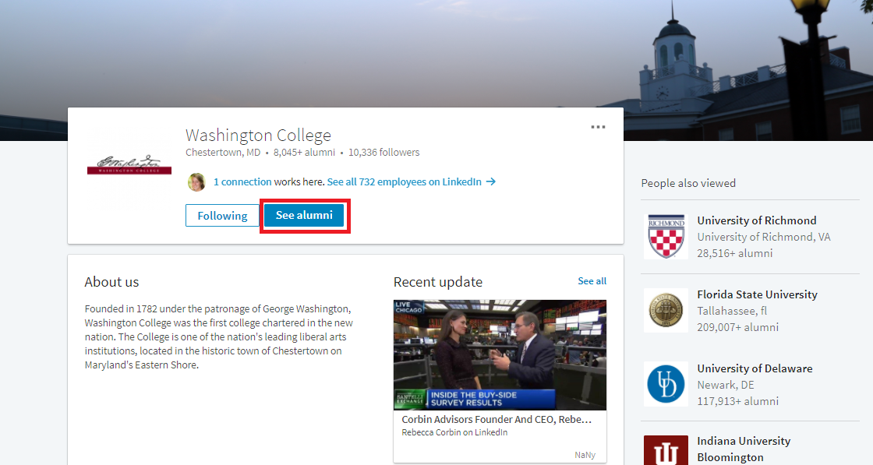Click the See alumni button
The width and height of the screenshot is (873, 465).
[x=304, y=215]
